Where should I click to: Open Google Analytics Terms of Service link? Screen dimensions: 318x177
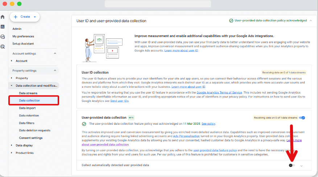tap(219, 92)
